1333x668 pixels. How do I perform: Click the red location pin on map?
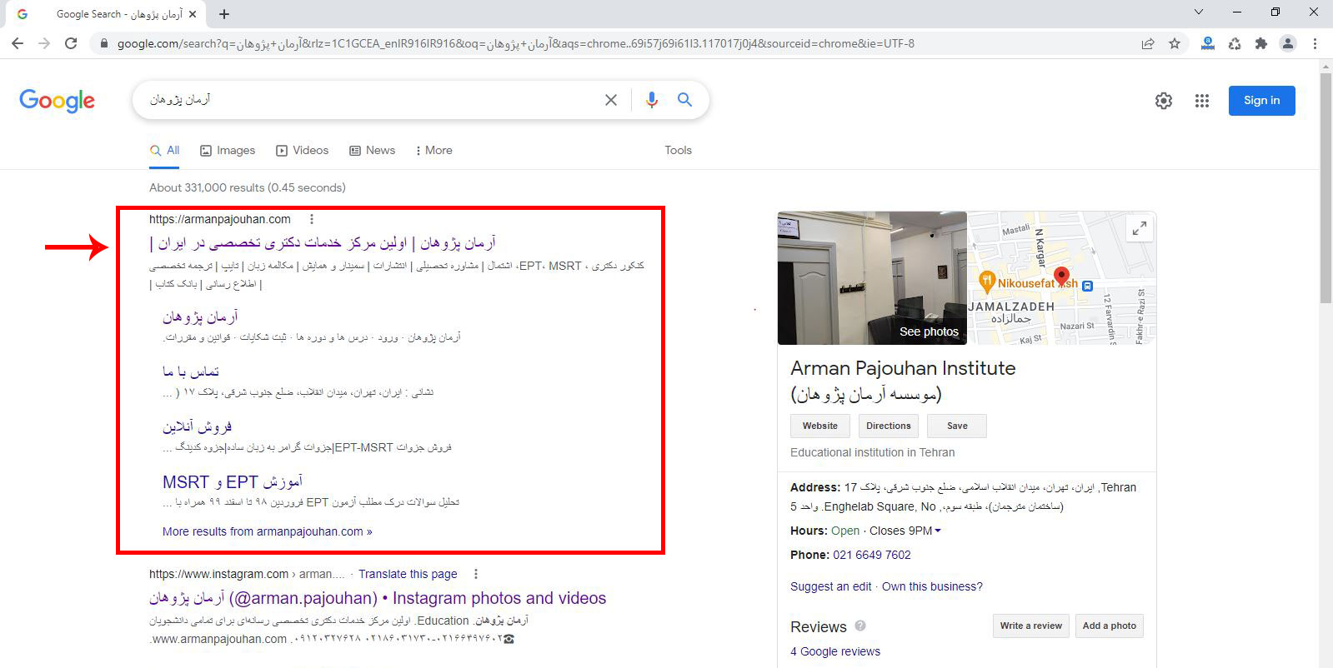[x=1061, y=277]
